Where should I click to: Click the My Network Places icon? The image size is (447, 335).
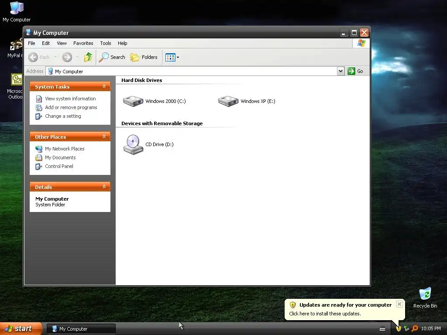[39, 149]
